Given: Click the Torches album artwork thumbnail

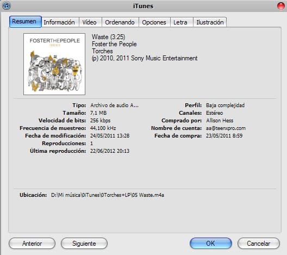Looking at the screenshot, I should click(x=54, y=64).
